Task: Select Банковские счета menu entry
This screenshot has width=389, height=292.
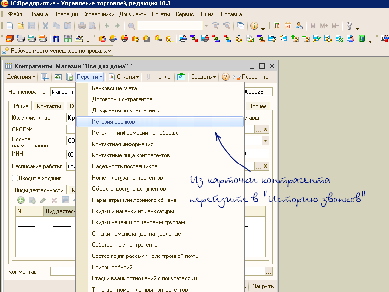Action: (x=160, y=88)
